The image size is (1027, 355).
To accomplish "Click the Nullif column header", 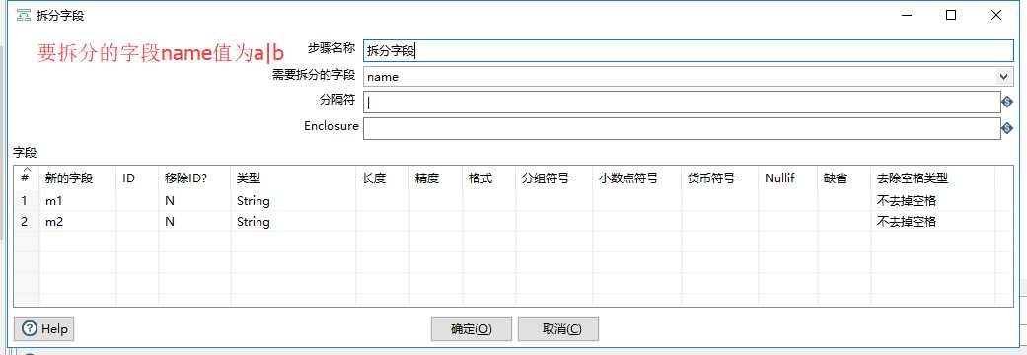I will (x=788, y=178).
